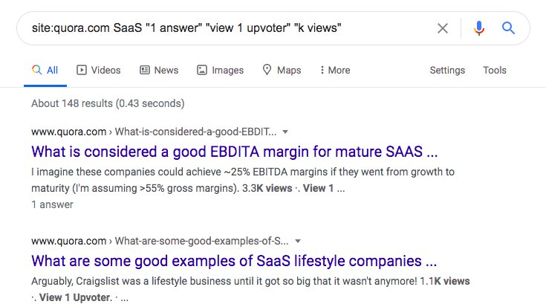Switch to the News results tab
The image size is (546, 307).
pos(158,70)
